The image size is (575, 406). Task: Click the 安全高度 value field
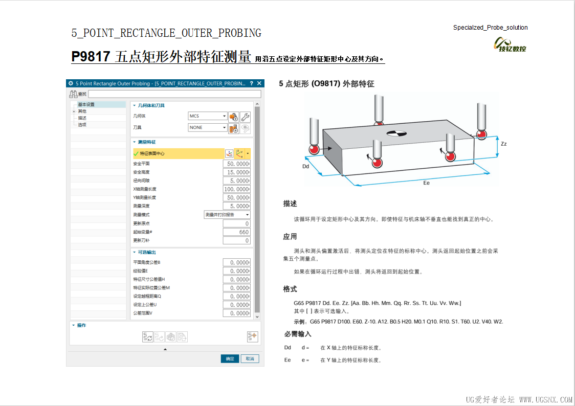pyautogui.click(x=236, y=172)
